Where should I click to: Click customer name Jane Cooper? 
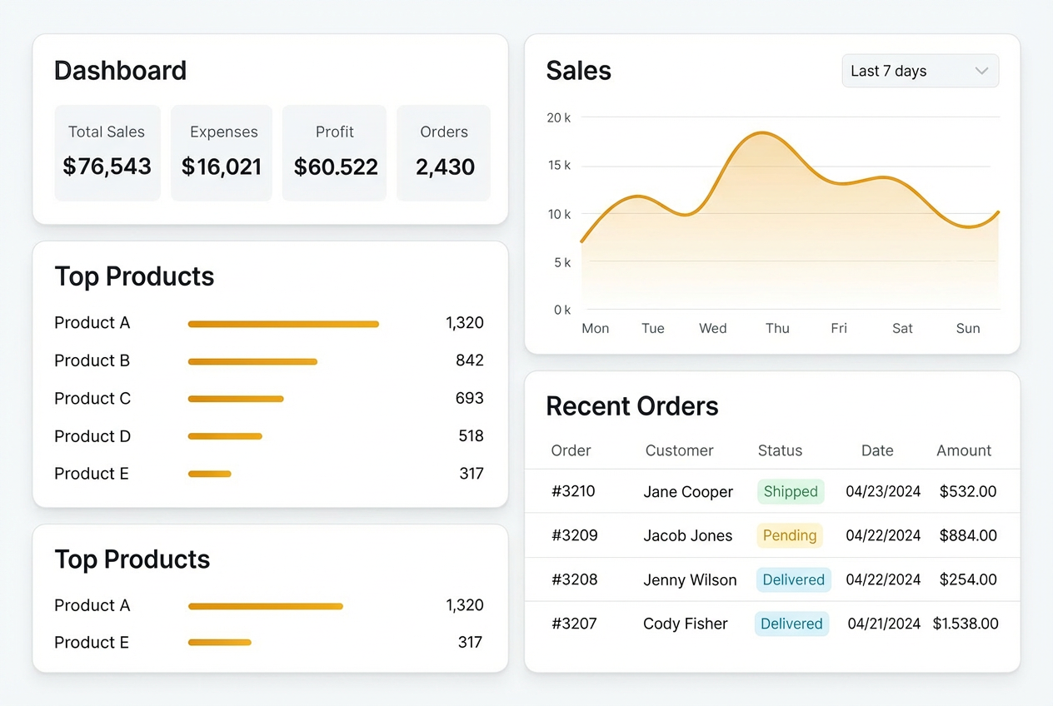coord(688,492)
